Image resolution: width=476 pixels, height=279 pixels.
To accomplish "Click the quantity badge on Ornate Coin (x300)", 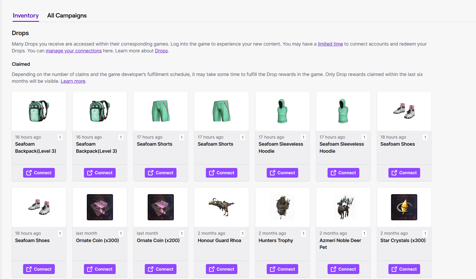I will click(121, 233).
